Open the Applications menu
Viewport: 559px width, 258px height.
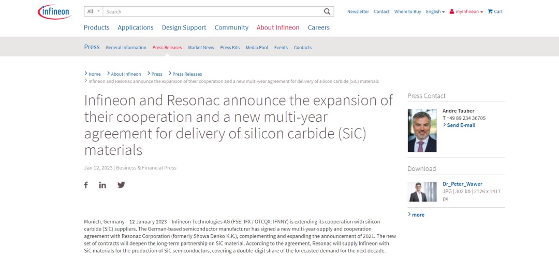[x=136, y=27]
